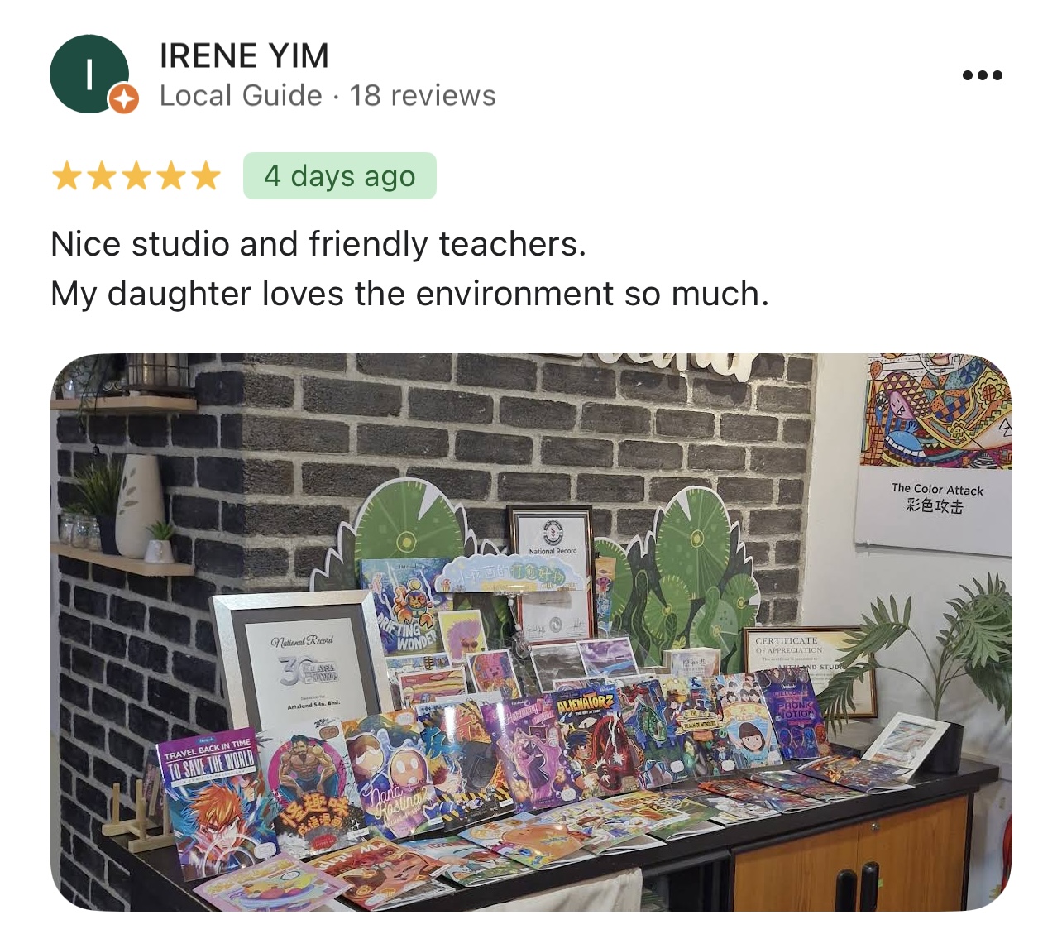Open reviewer name IRENE YIM
1062x934 pixels.
tap(244, 56)
